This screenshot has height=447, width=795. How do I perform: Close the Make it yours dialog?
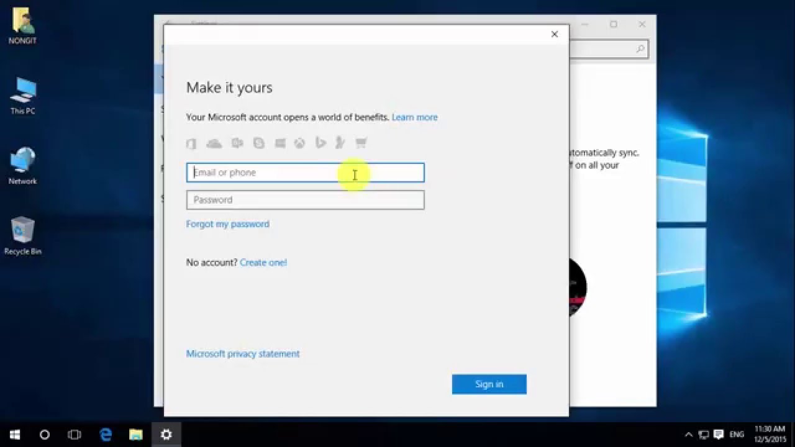pos(555,34)
